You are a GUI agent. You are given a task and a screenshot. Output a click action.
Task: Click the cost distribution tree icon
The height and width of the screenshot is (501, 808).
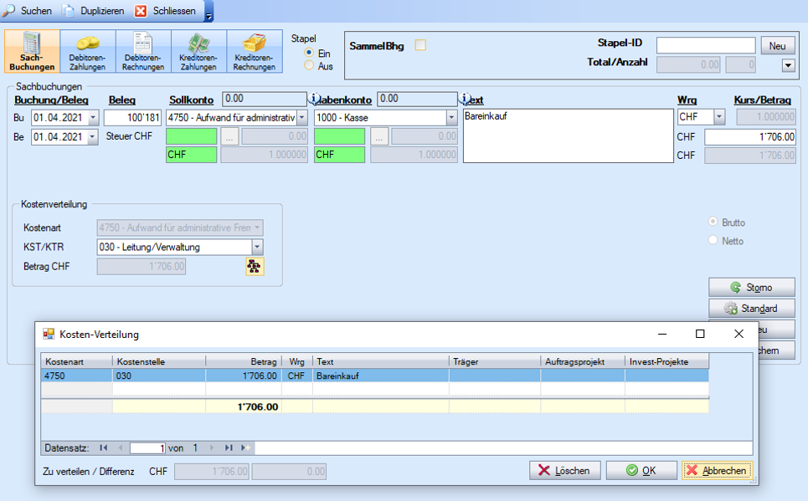[x=254, y=267]
